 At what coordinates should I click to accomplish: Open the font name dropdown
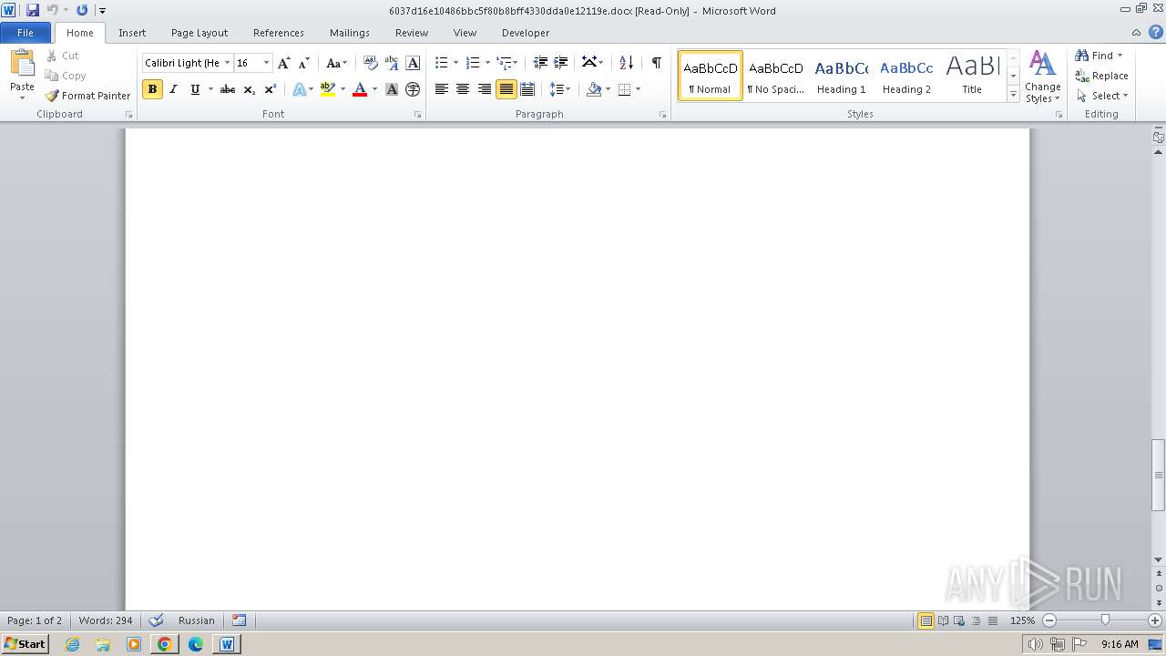pos(227,63)
